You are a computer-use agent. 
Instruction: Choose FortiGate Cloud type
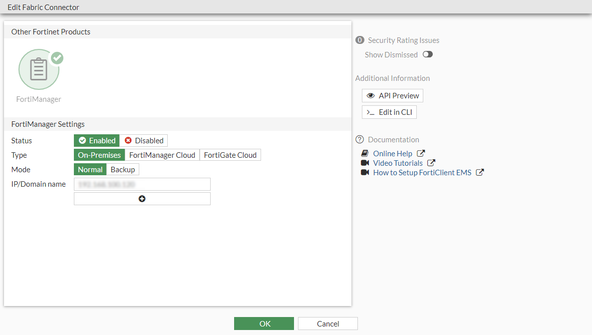[230, 155]
